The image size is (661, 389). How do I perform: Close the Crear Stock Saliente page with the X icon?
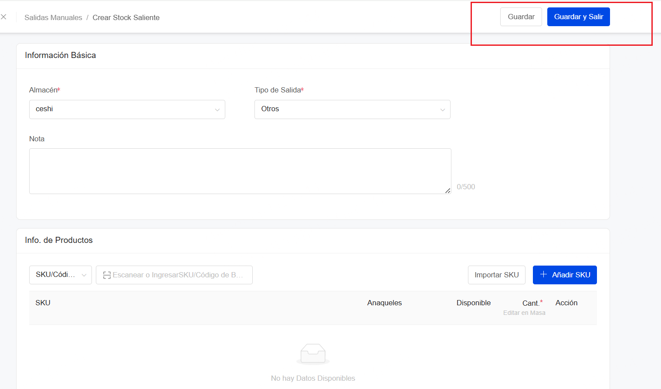pyautogui.click(x=3, y=17)
